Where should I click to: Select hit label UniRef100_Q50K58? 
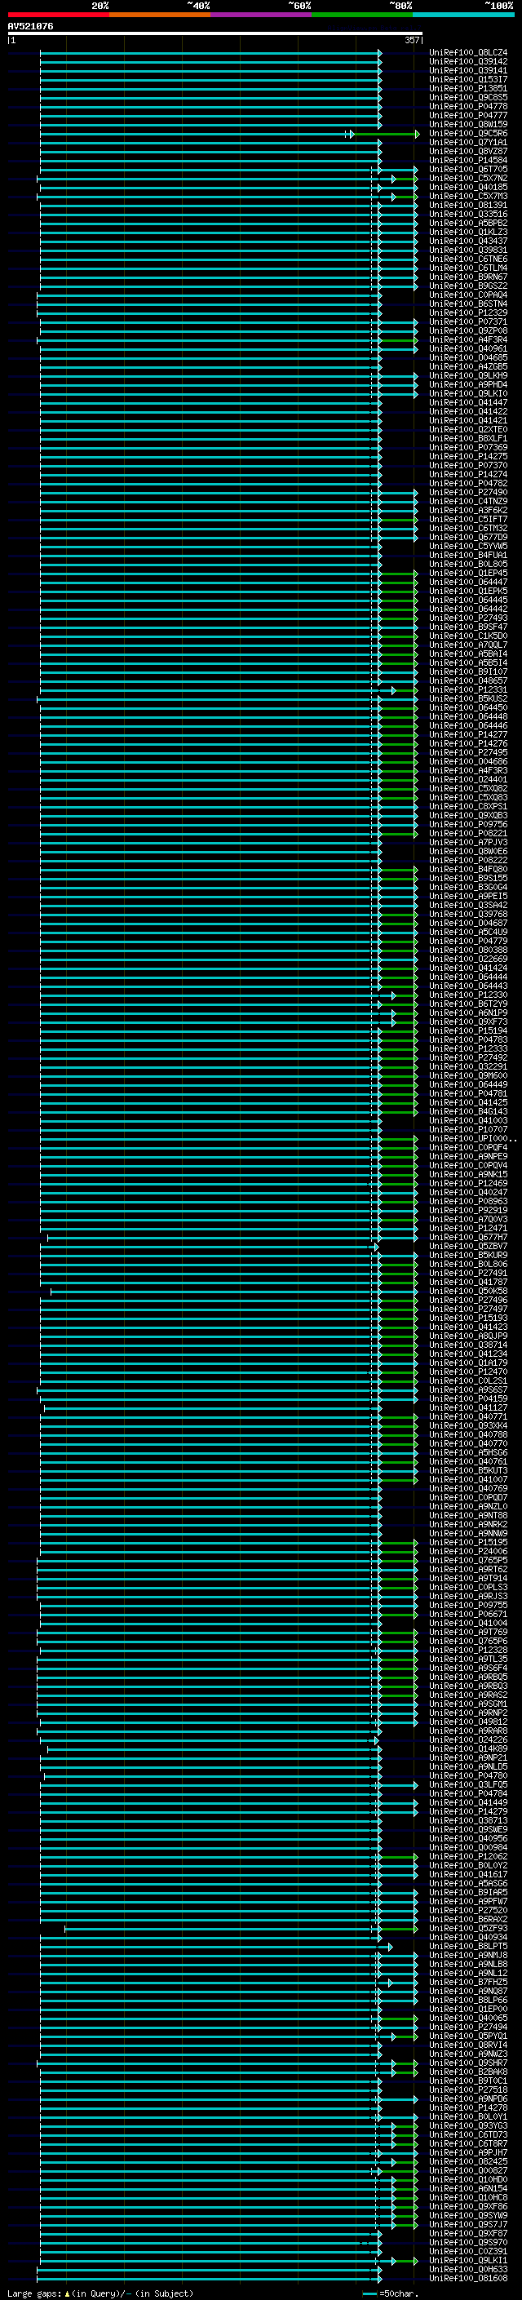467,1292
